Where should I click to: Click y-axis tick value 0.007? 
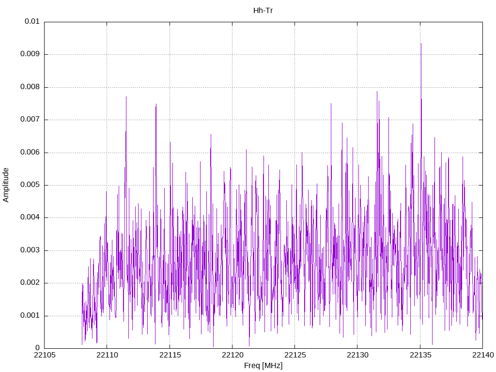coord(30,120)
